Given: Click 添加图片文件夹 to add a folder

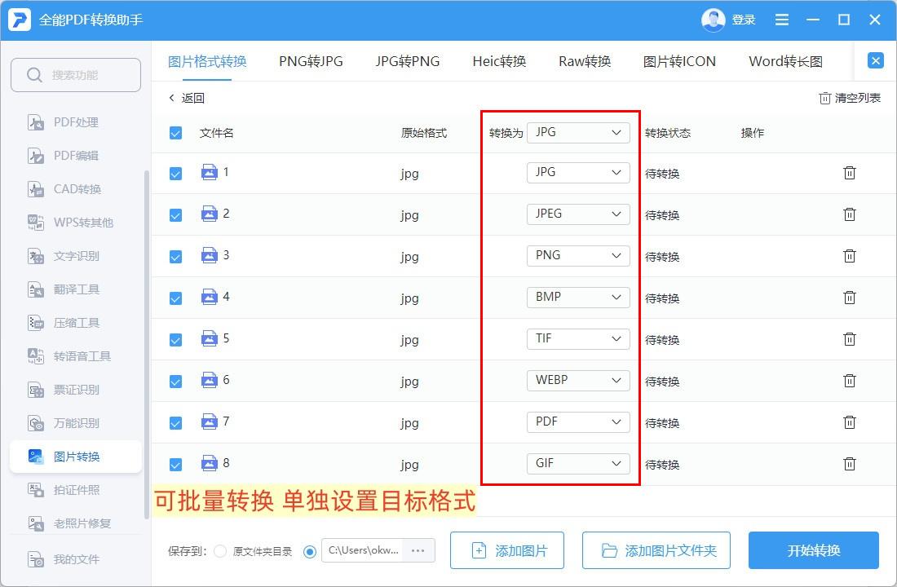Looking at the screenshot, I should [x=656, y=550].
